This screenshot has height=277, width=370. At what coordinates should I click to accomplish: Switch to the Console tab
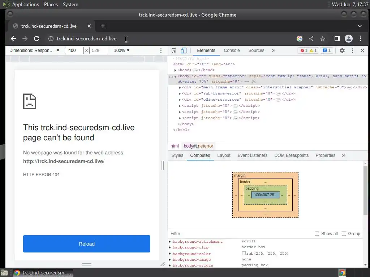tap(232, 50)
